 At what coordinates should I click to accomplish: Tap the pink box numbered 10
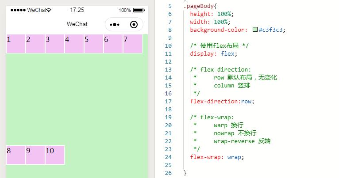pos(55,155)
